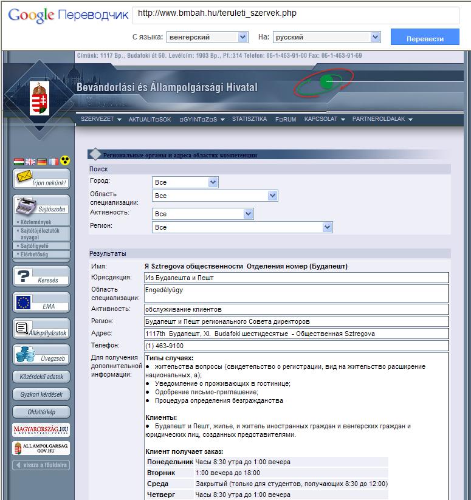Click the Юрисдикция field 'Из Будапешта и Пешт'
This screenshot has width=471, height=500.
[296, 278]
